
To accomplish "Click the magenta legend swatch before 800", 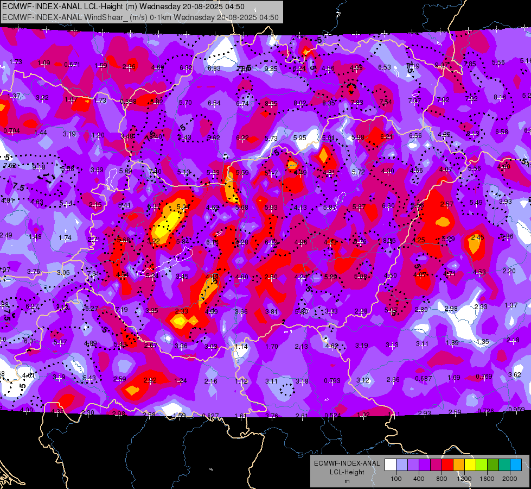I will click(436, 465).
